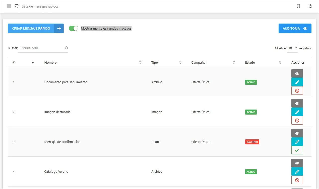Click the search magnifier icon
The height and width of the screenshot is (189, 319).
(x=67, y=48)
